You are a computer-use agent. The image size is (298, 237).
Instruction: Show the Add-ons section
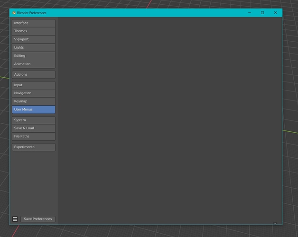tap(34, 74)
